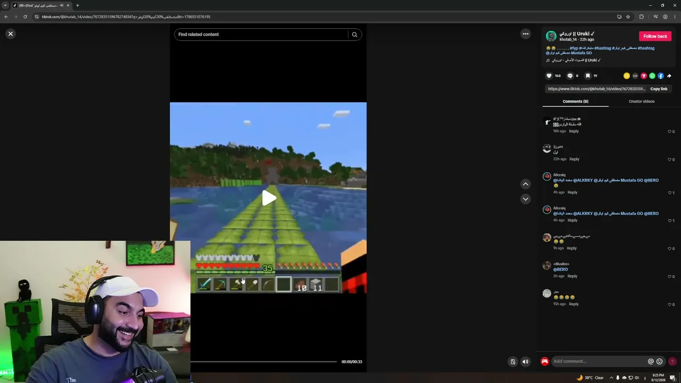Screen dimensions: 681x383
Task: Reply to the comment posted 15h ago
Action: coord(574,304)
